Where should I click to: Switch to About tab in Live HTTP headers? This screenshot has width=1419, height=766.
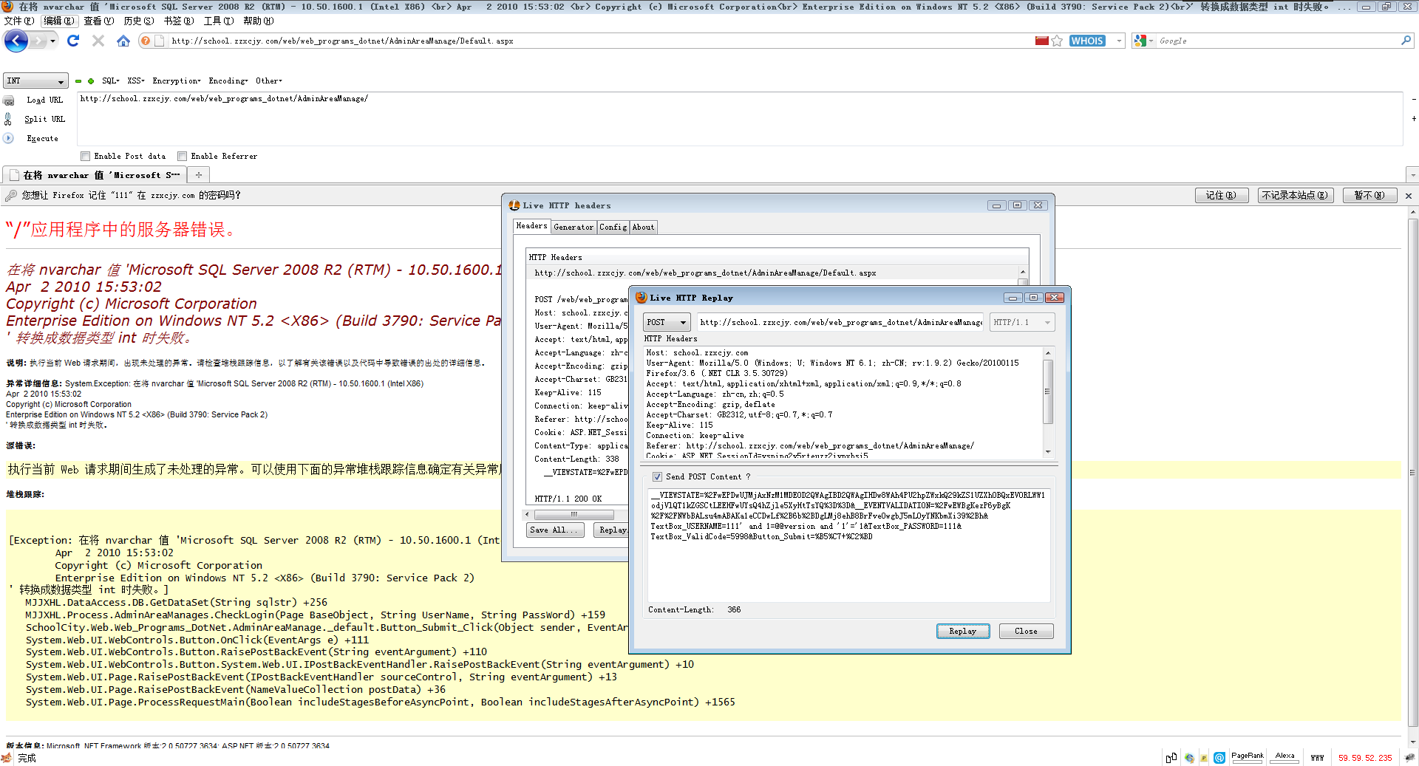pyautogui.click(x=644, y=228)
